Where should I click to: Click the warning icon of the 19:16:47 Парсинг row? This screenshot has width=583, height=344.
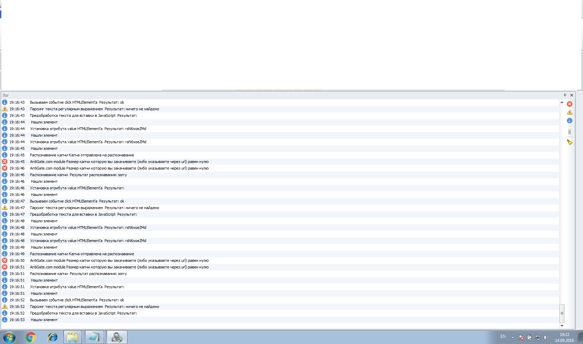coord(5,208)
